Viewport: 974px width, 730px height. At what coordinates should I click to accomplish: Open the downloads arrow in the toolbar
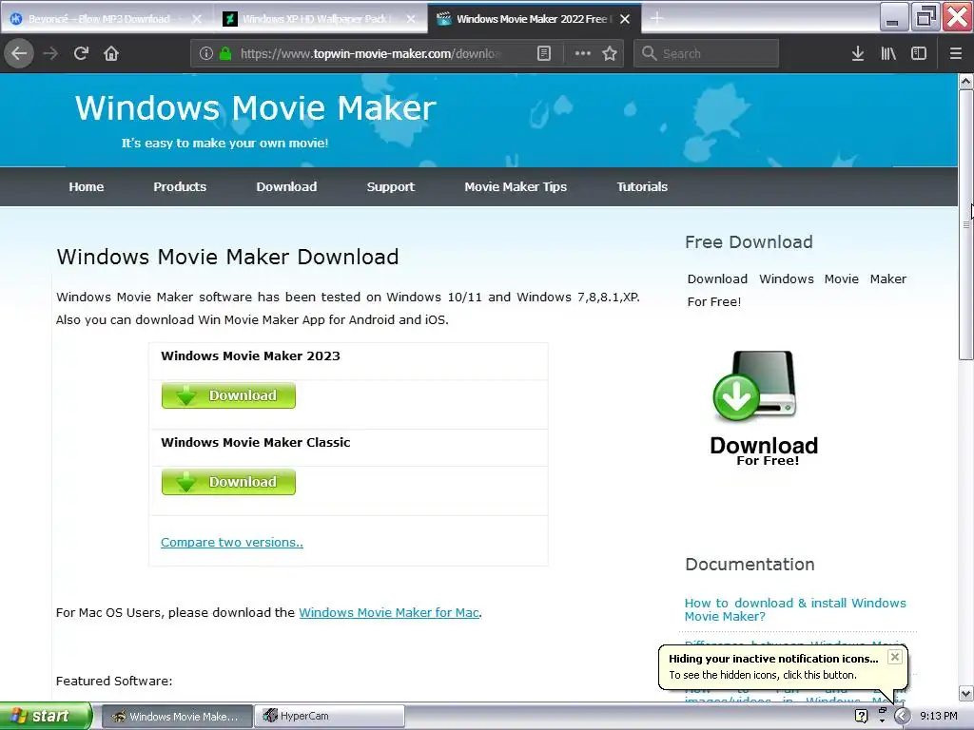pos(858,53)
